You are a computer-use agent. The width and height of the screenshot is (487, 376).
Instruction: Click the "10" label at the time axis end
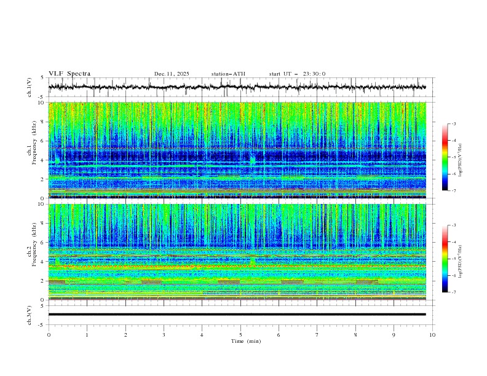click(x=432, y=335)
